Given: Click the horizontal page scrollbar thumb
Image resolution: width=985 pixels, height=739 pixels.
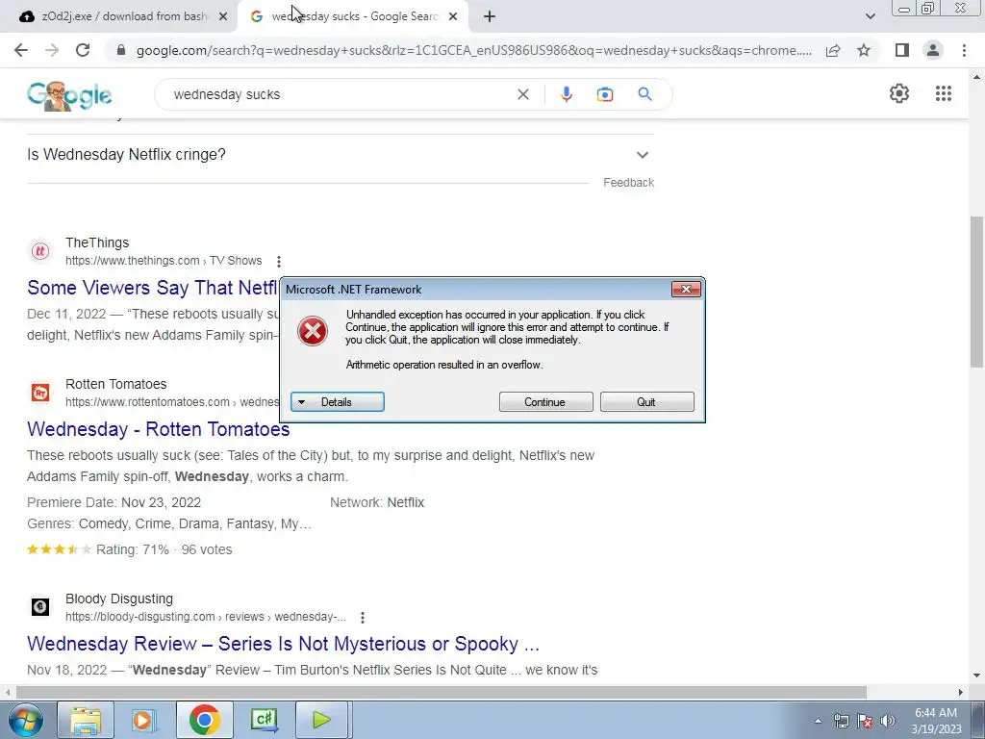Looking at the screenshot, I should click(441, 693).
